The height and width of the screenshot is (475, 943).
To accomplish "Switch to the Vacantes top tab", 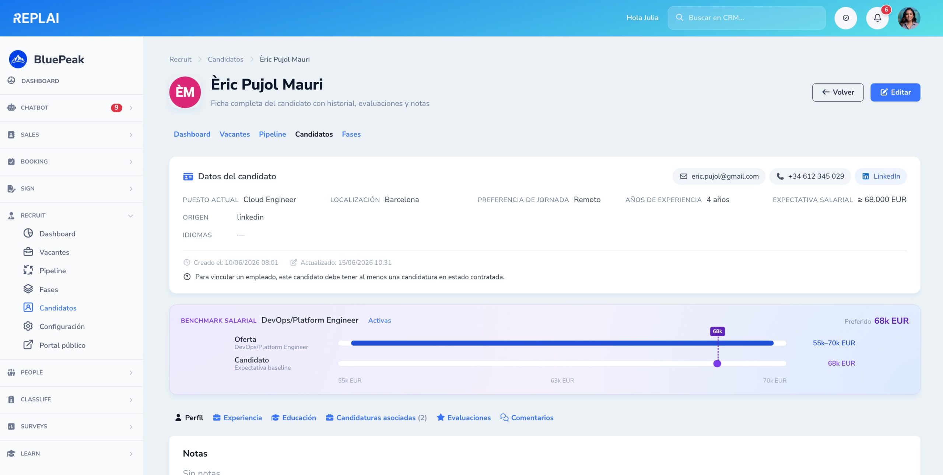I will point(235,134).
